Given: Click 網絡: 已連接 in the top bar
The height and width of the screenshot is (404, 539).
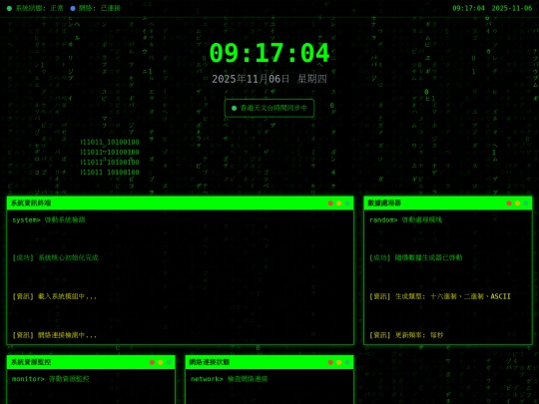Looking at the screenshot, I should click(x=100, y=8).
